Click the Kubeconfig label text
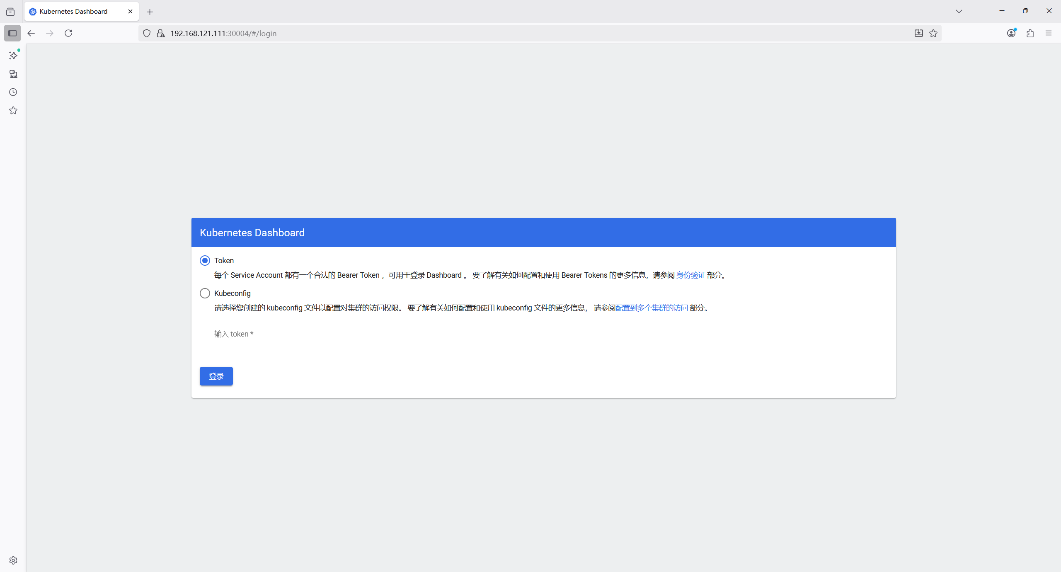This screenshot has height=572, width=1061. [x=233, y=293]
